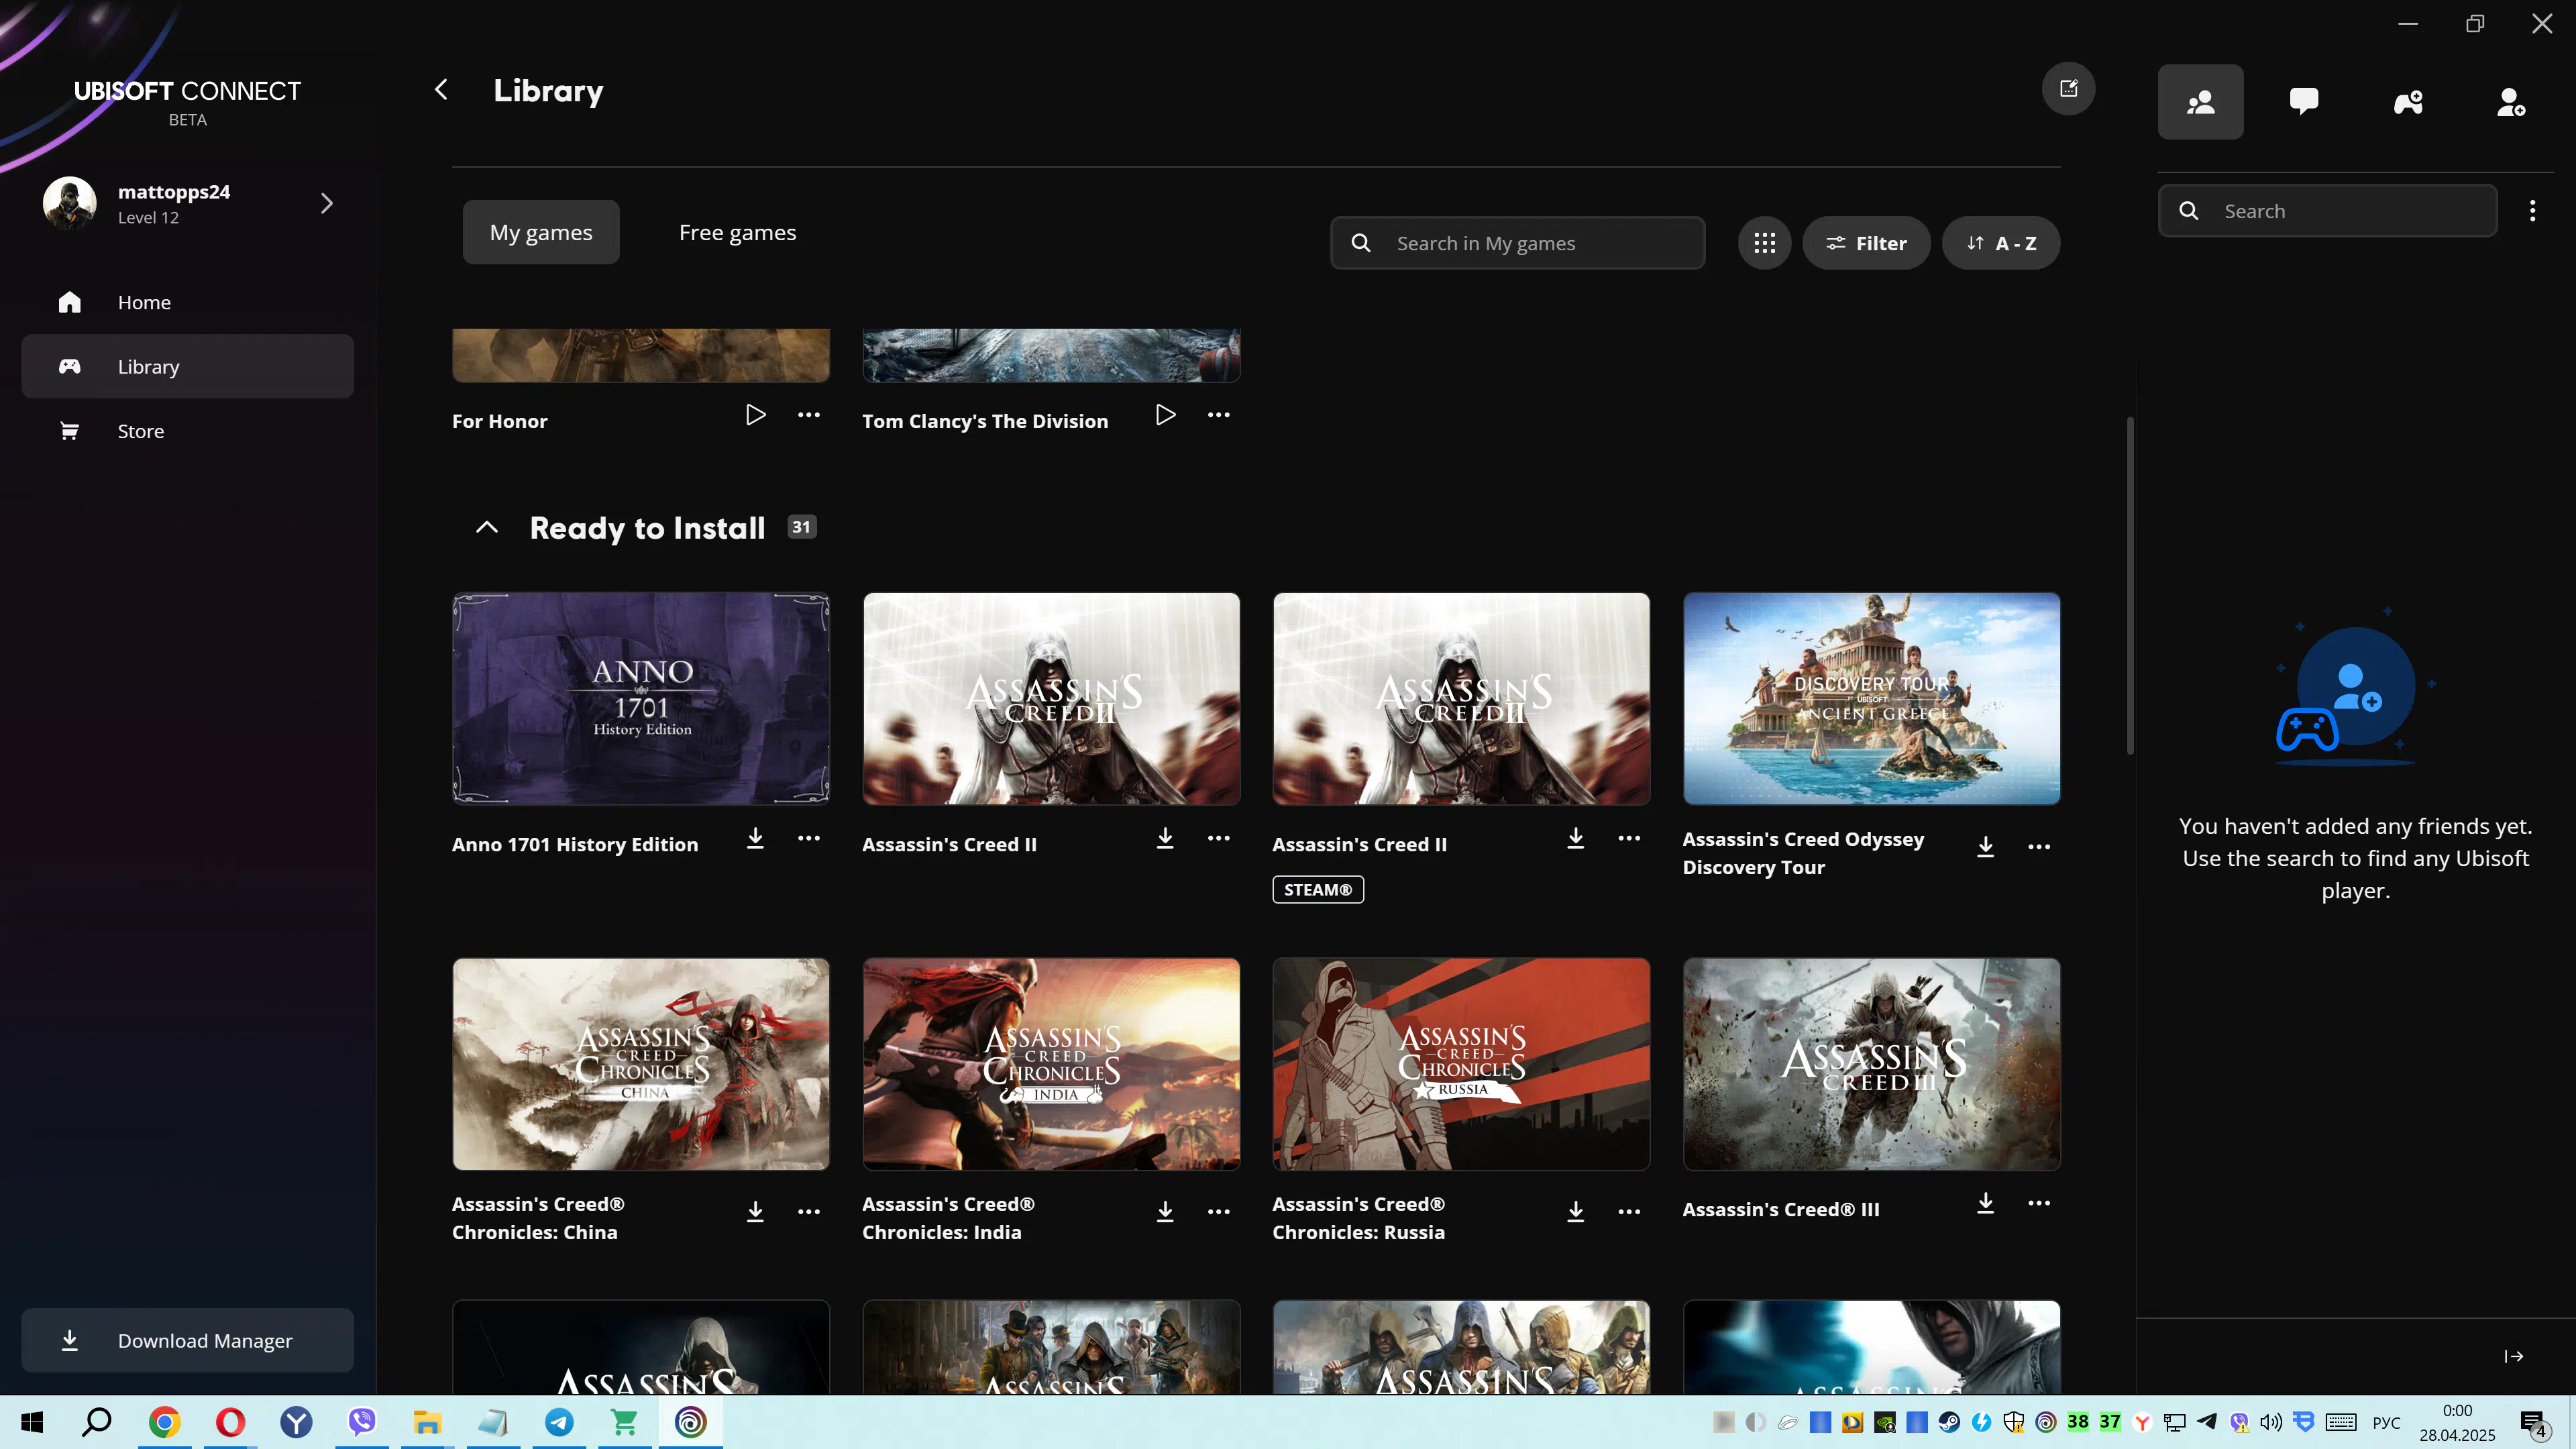The width and height of the screenshot is (2576, 1449).
Task: Open more options for Chronicles: Russia
Action: (x=1629, y=1211)
